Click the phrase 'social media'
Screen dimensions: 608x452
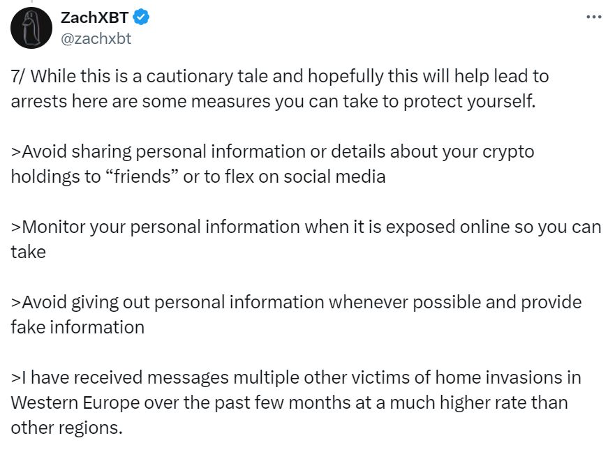pyautogui.click(x=334, y=176)
